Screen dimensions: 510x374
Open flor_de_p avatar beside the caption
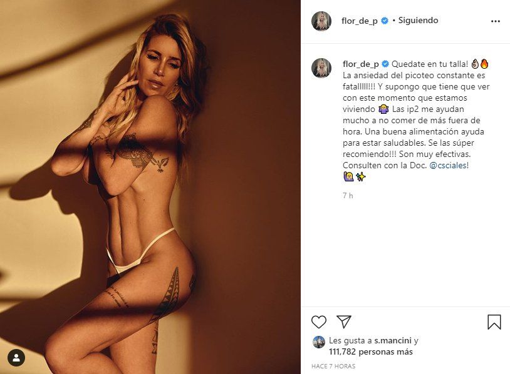[321, 68]
